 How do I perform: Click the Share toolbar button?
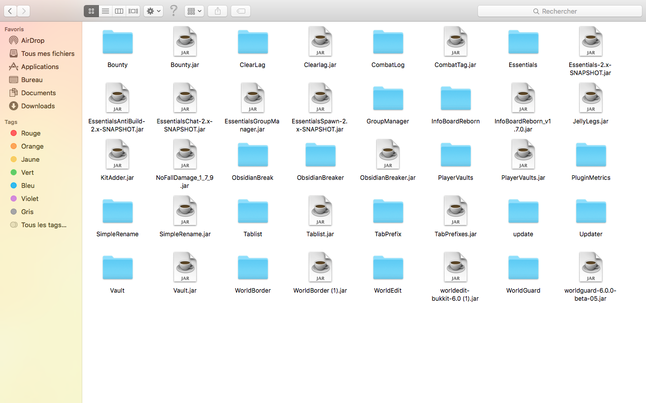(x=218, y=11)
